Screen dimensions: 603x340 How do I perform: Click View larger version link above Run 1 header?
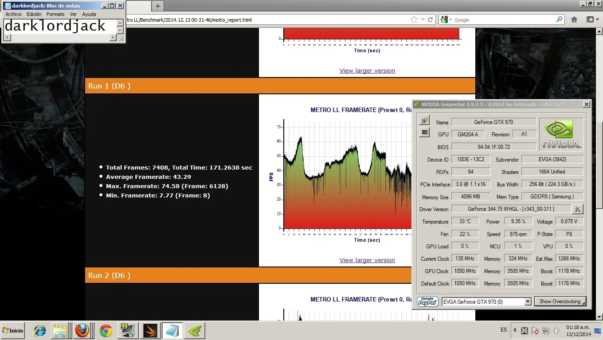367,70
